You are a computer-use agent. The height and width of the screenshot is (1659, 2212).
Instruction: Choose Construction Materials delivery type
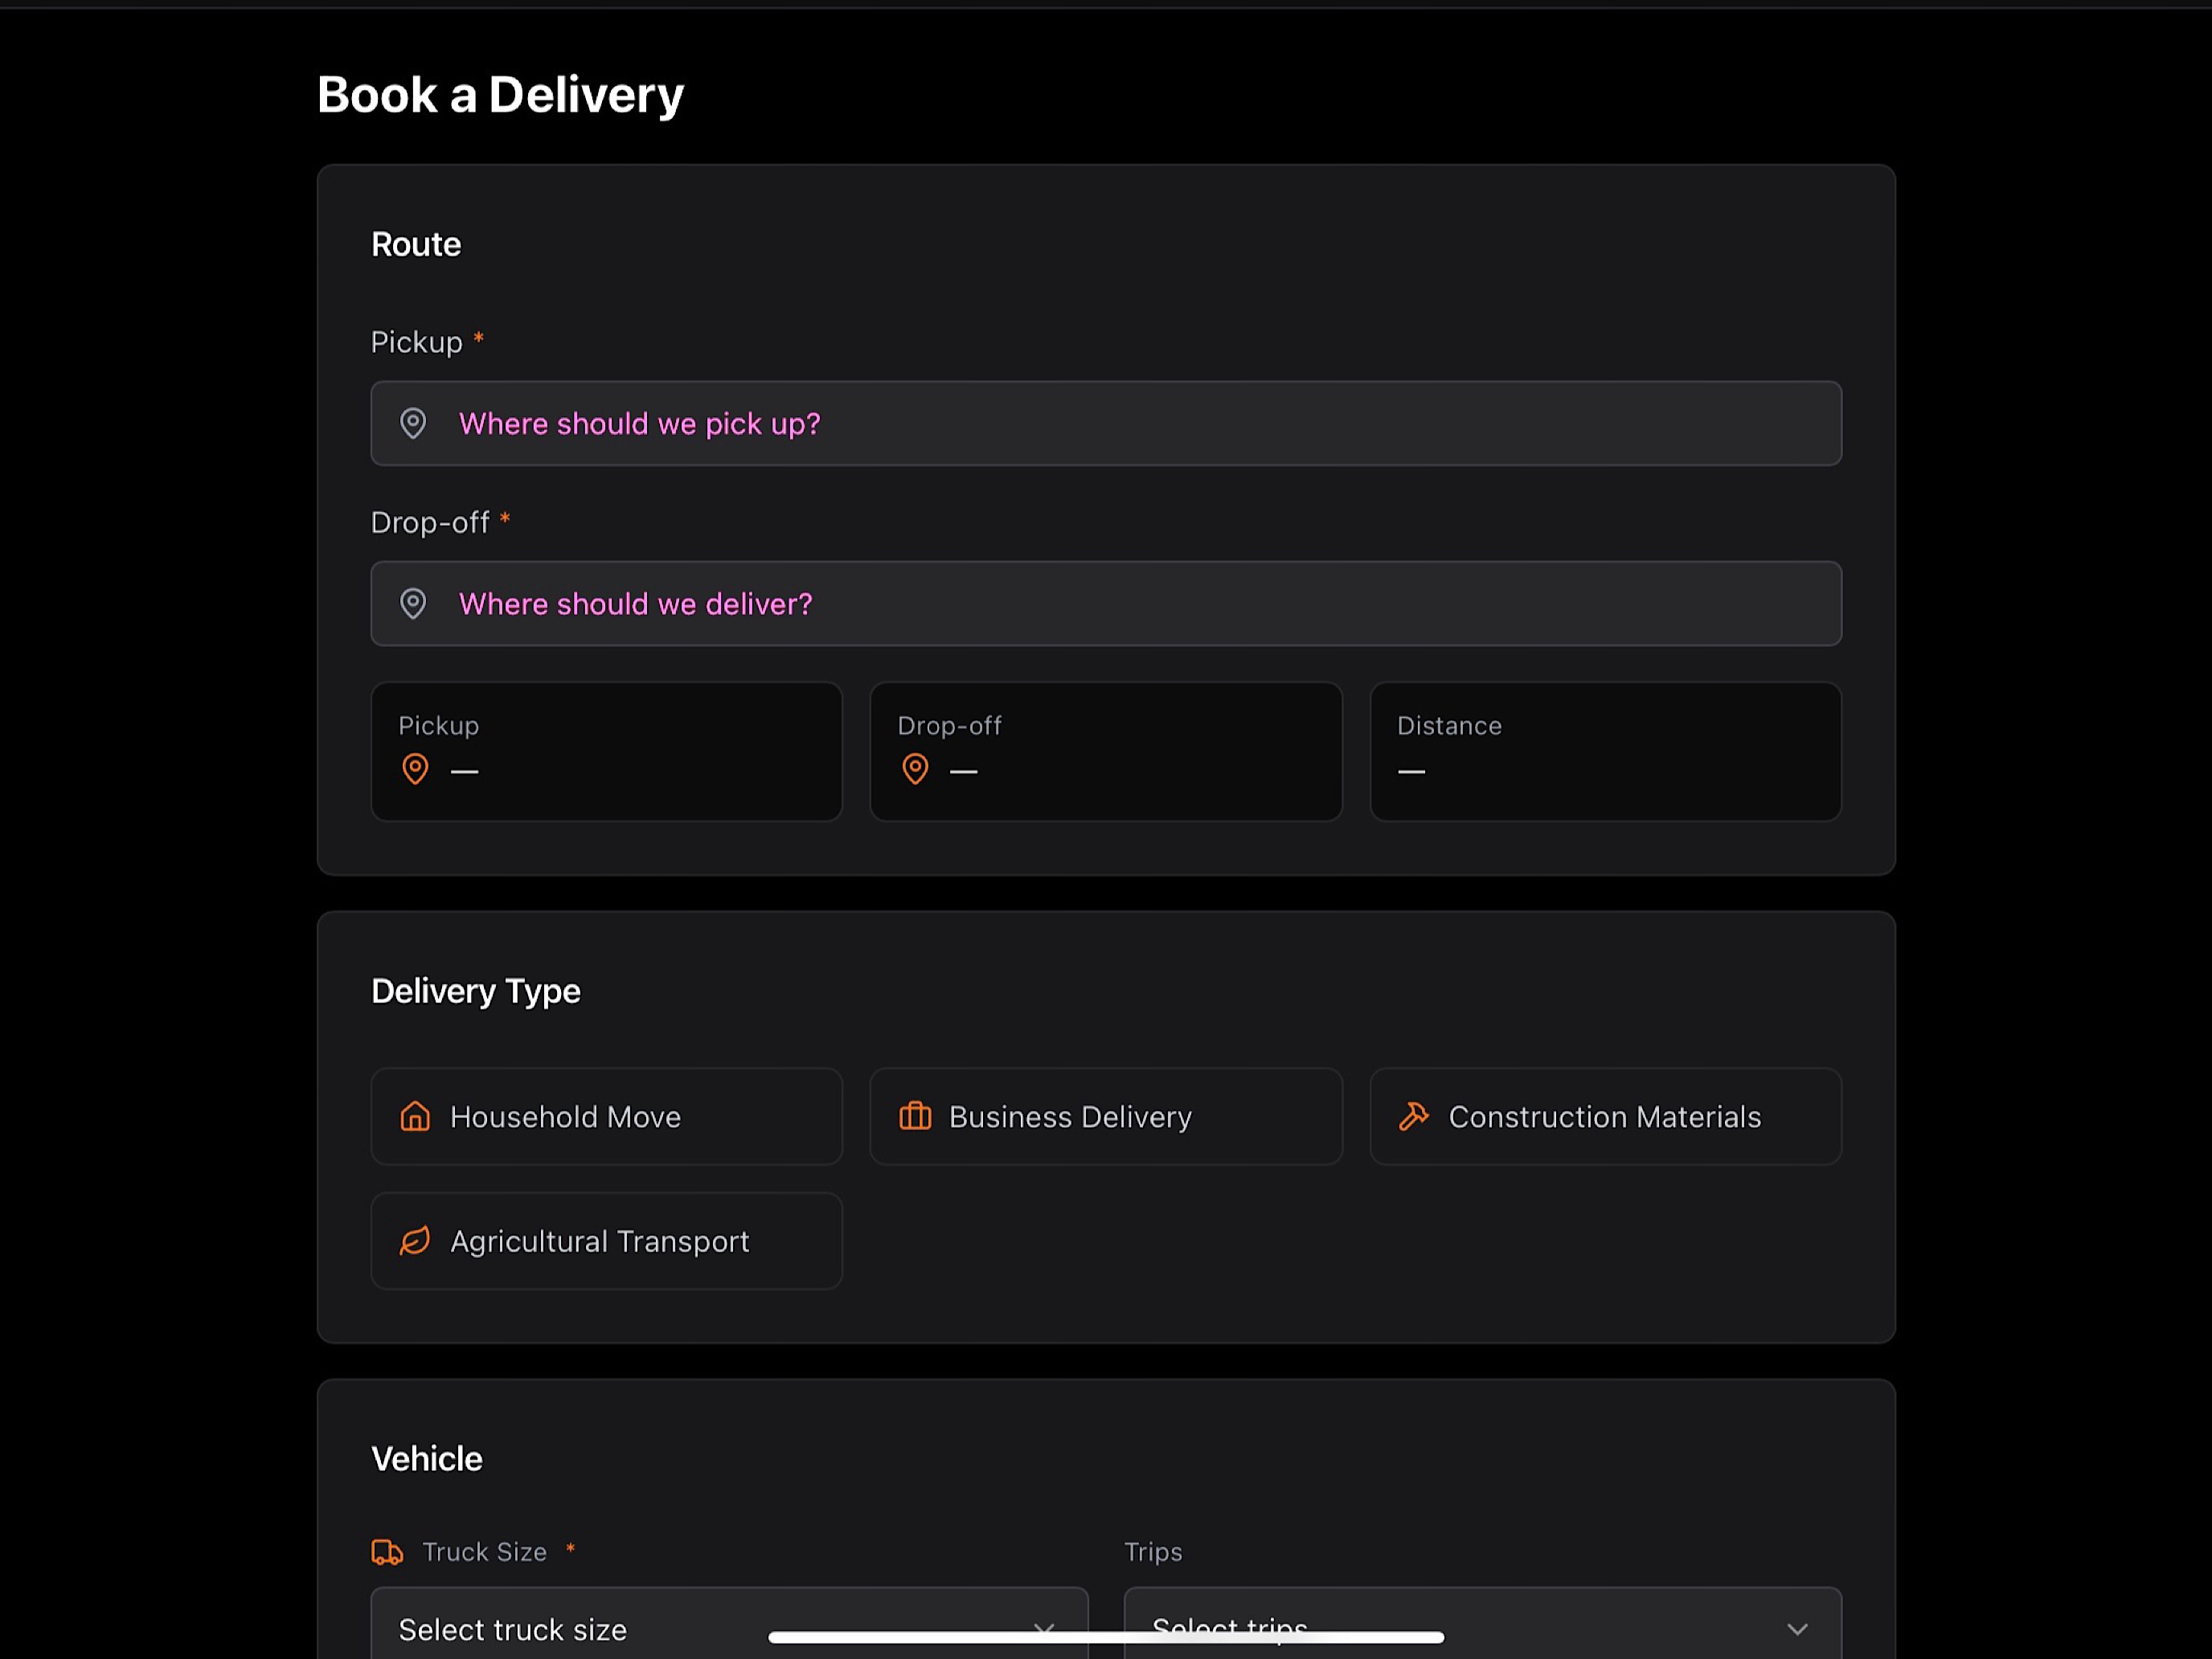1605,1116
